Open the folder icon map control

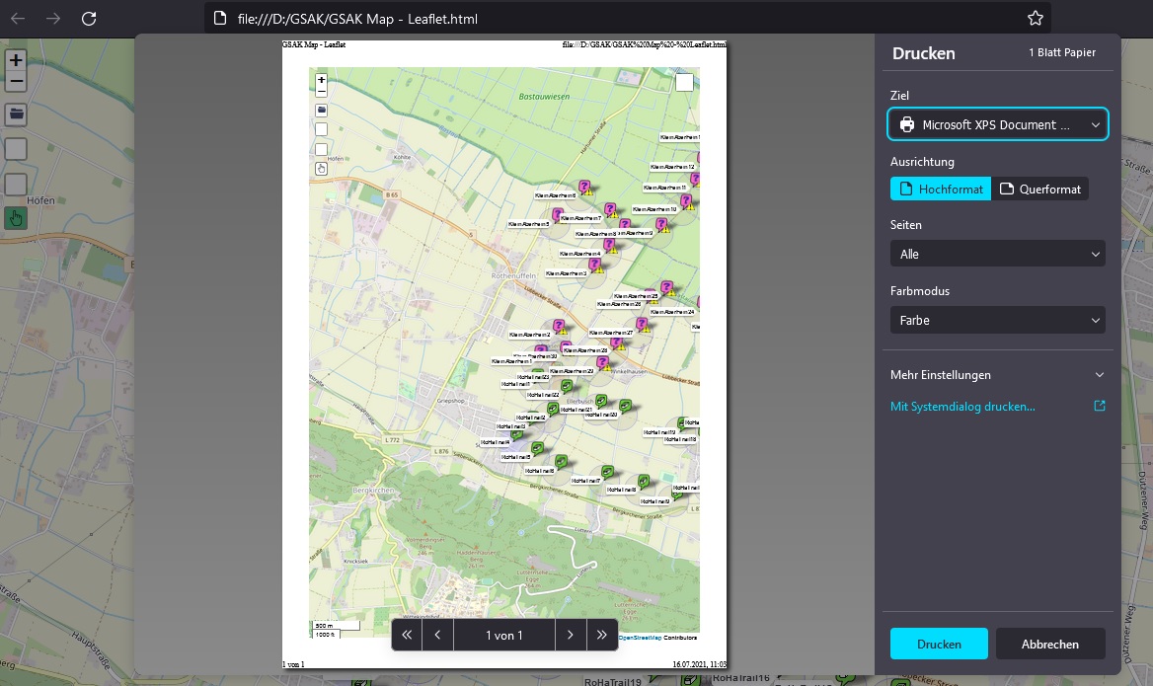16,114
